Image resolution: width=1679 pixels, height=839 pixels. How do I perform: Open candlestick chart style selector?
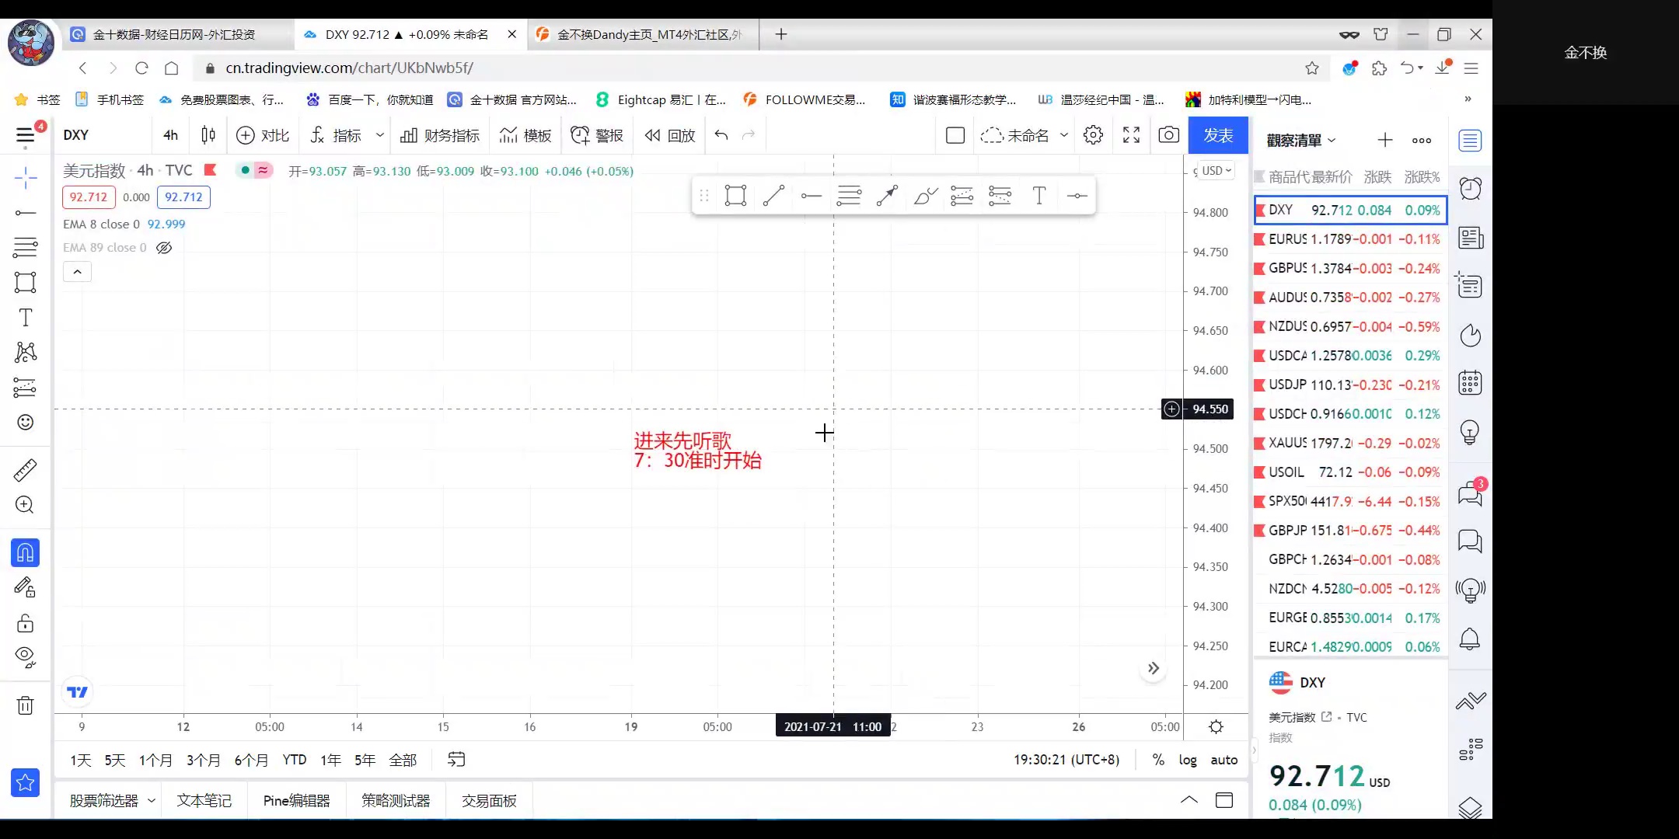[208, 135]
